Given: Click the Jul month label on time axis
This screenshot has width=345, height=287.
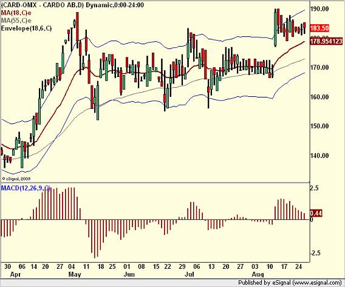Looking at the screenshot, I should (x=190, y=274).
